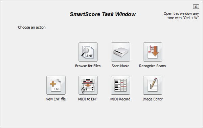Open the MIDI to ENF conversion icon

tap(88, 85)
